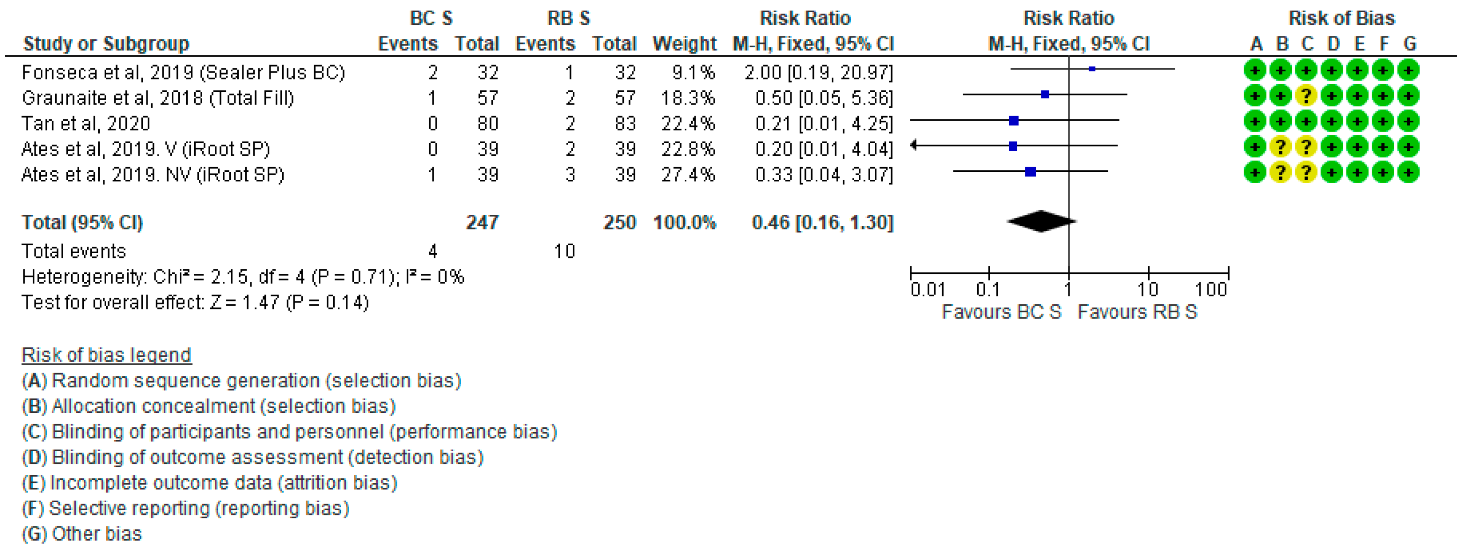Click the black diamond overall effect marker
The height and width of the screenshot is (550, 1464).
tap(1040, 221)
